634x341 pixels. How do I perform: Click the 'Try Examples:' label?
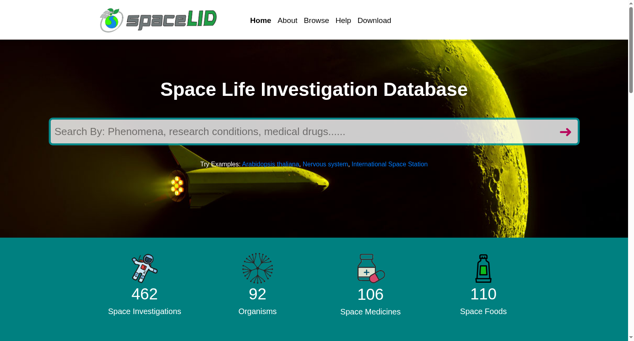(x=220, y=164)
